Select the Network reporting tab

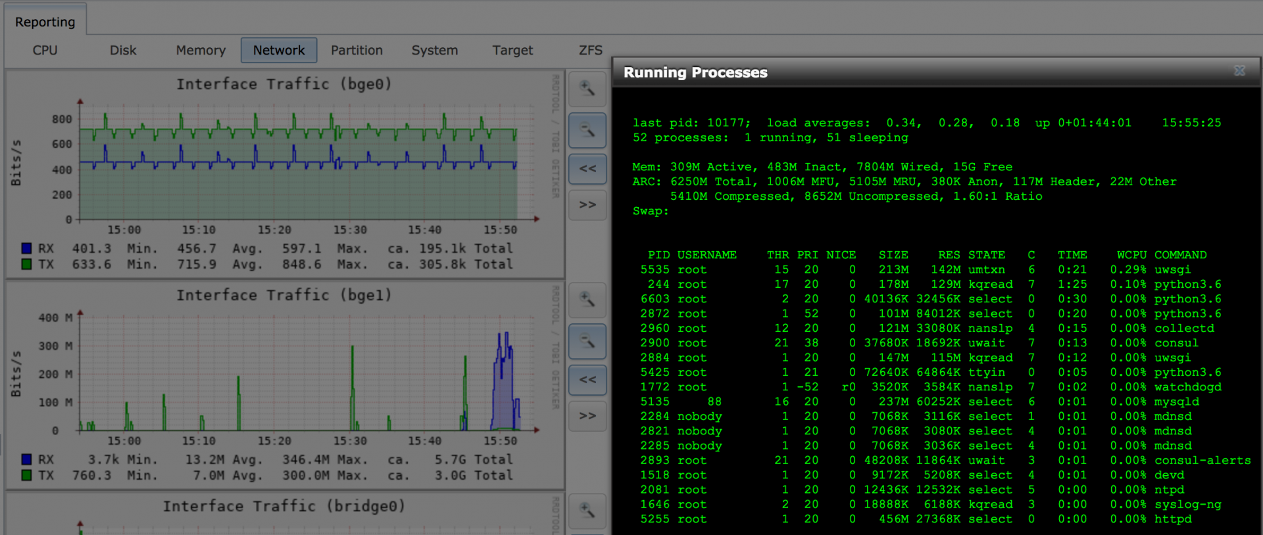(x=279, y=50)
